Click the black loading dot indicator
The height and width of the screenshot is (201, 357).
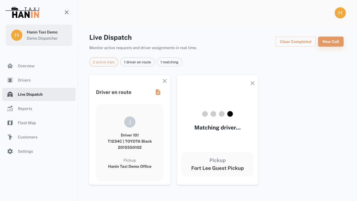(230, 114)
